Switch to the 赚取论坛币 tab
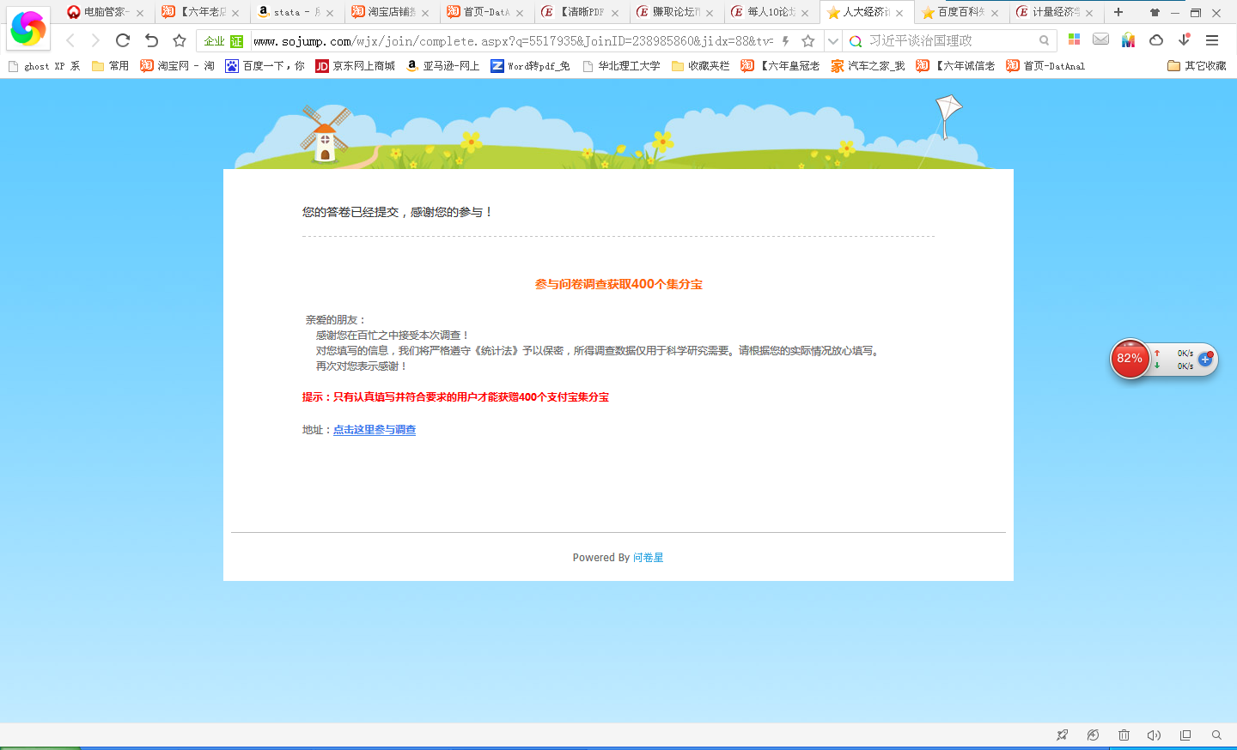Viewport: 1237px width, 750px height. tap(675, 12)
